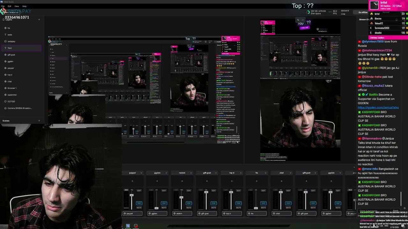The width and height of the screenshot is (408, 229).
Task: Click EDIT on the paypal track
Action: tap(139, 191)
